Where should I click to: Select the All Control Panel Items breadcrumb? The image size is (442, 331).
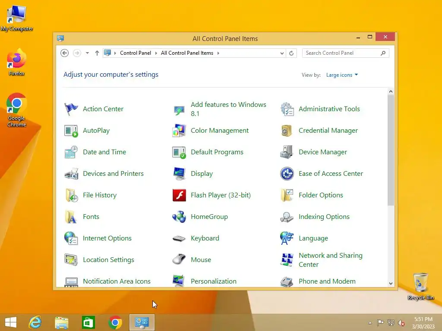187,53
